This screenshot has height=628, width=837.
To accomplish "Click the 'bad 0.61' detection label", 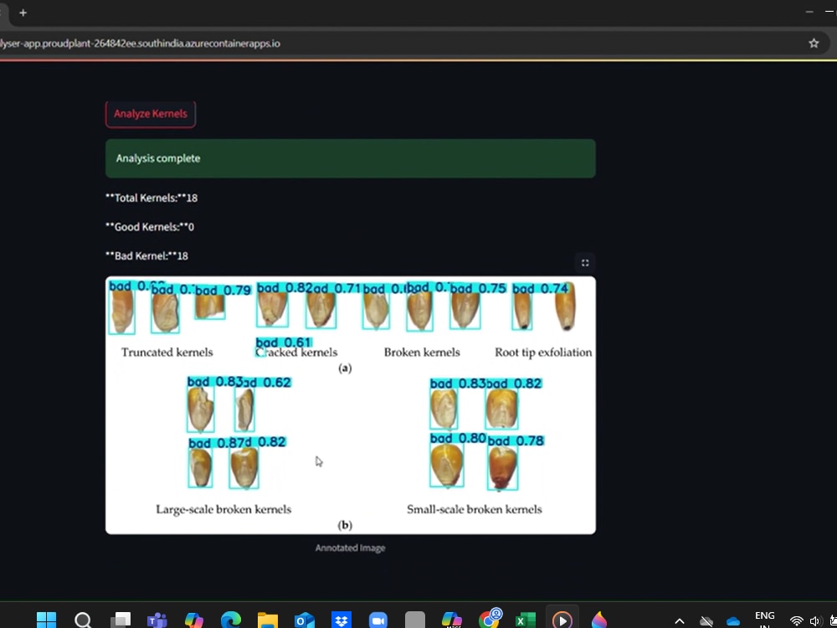I will coord(284,342).
